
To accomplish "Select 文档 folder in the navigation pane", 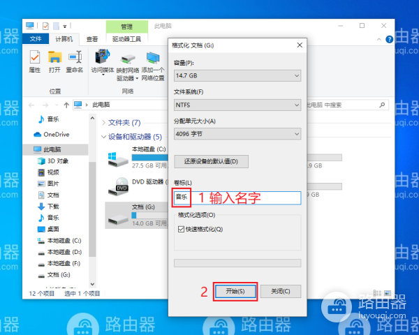I will (x=48, y=195).
